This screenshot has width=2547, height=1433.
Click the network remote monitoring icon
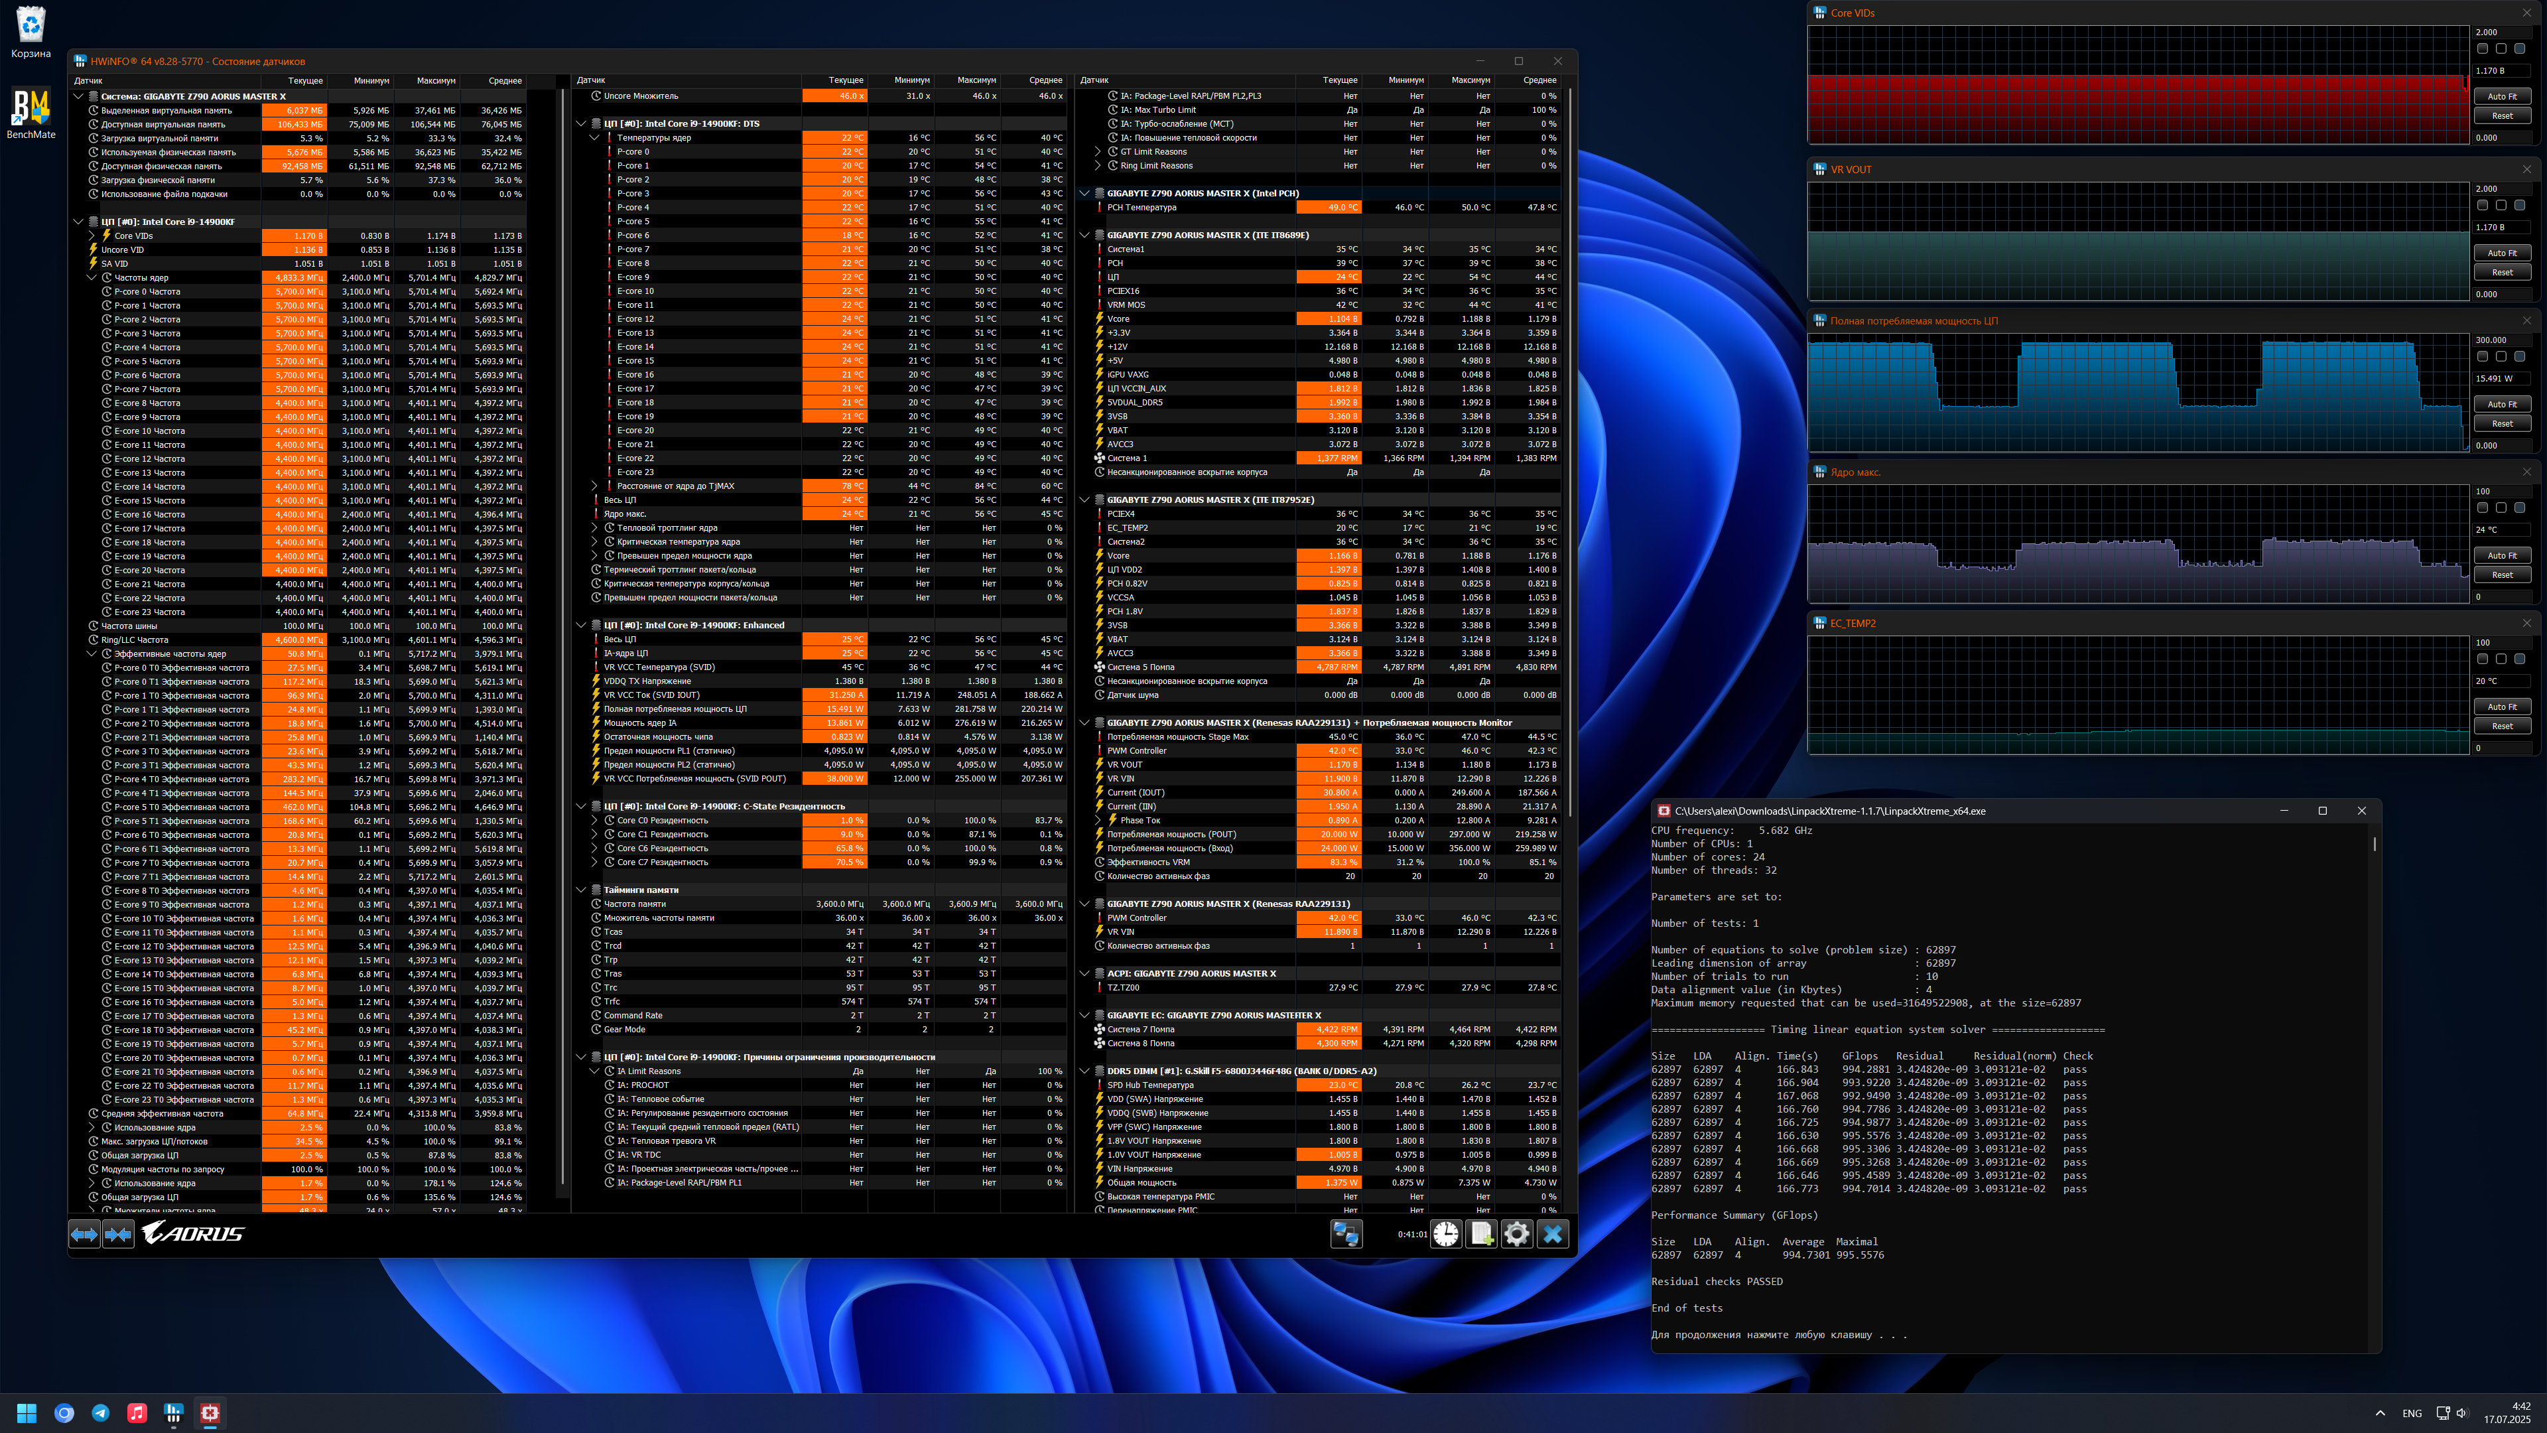[1346, 1233]
